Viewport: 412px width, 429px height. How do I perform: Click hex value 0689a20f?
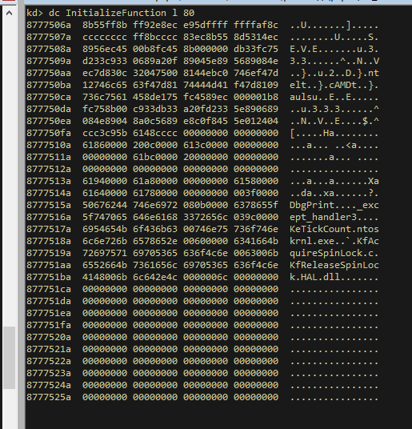click(155, 61)
